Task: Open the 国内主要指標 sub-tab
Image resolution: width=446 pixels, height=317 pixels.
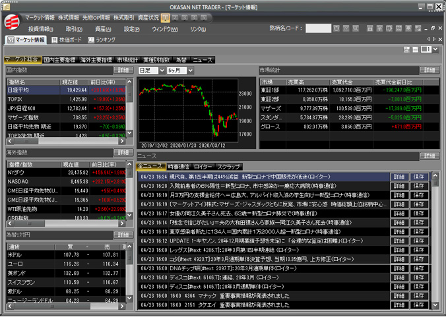Action: tap(60, 60)
